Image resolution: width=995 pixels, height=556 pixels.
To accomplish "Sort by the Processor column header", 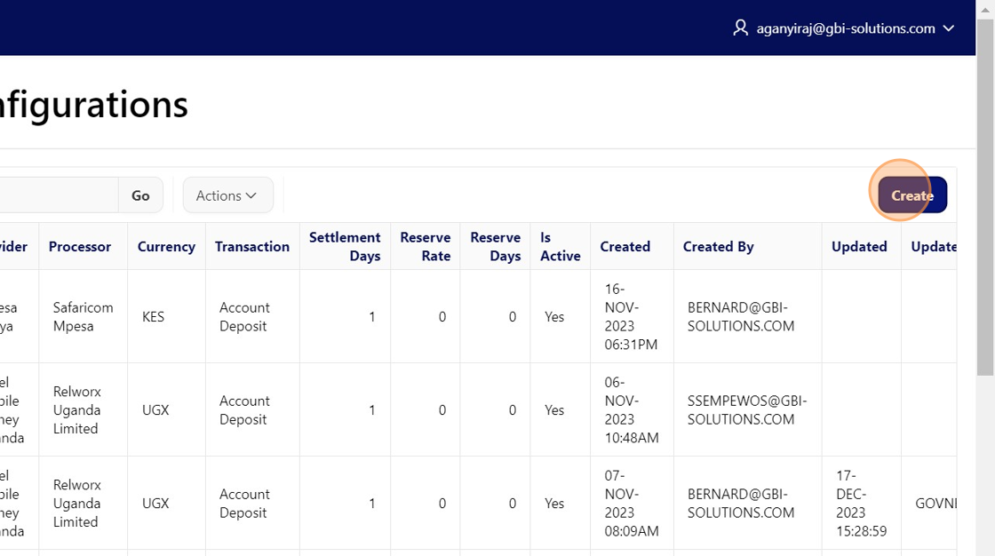I will pyautogui.click(x=80, y=247).
